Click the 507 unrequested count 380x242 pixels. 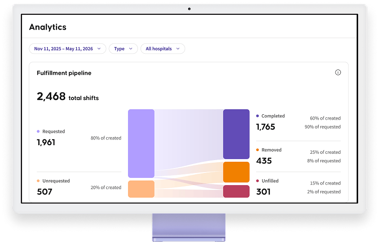coord(44,192)
